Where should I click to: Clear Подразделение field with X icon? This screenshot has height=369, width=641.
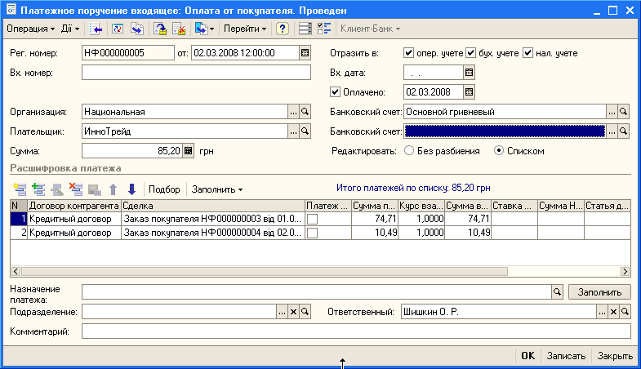[294, 312]
